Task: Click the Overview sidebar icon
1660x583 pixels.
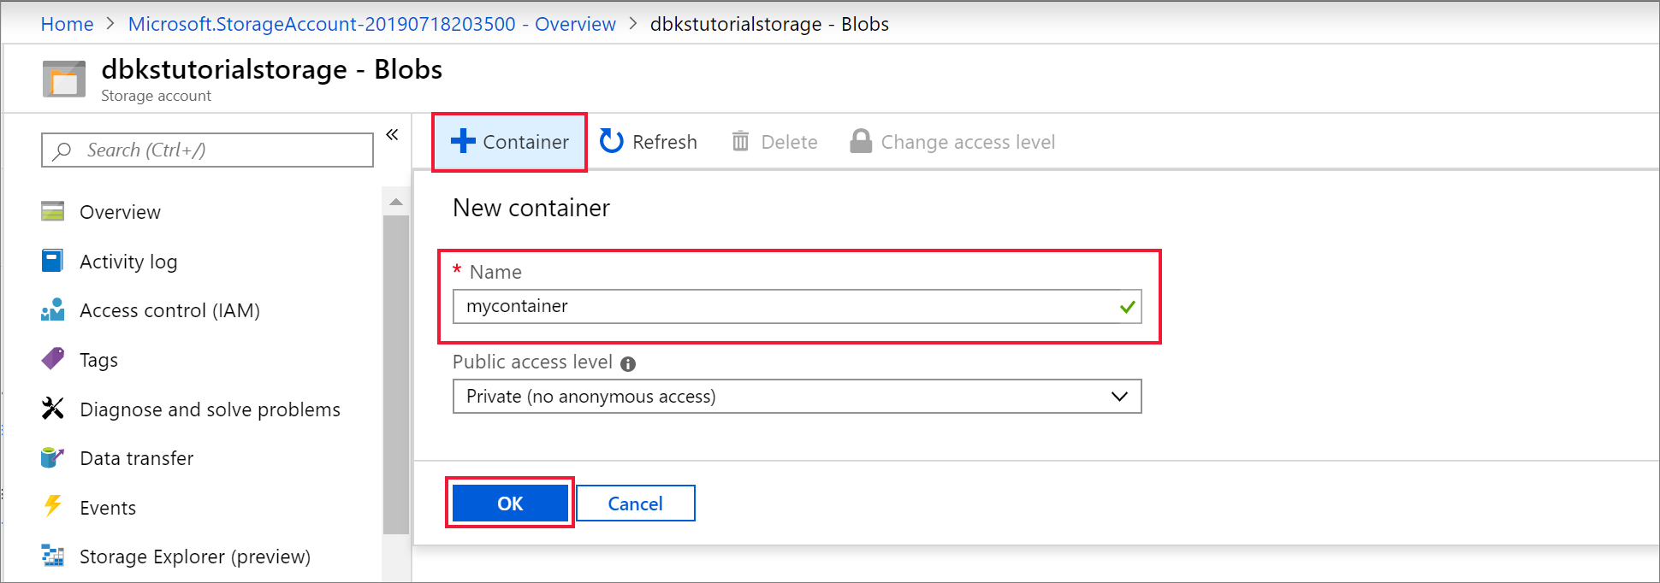Action: (x=52, y=211)
